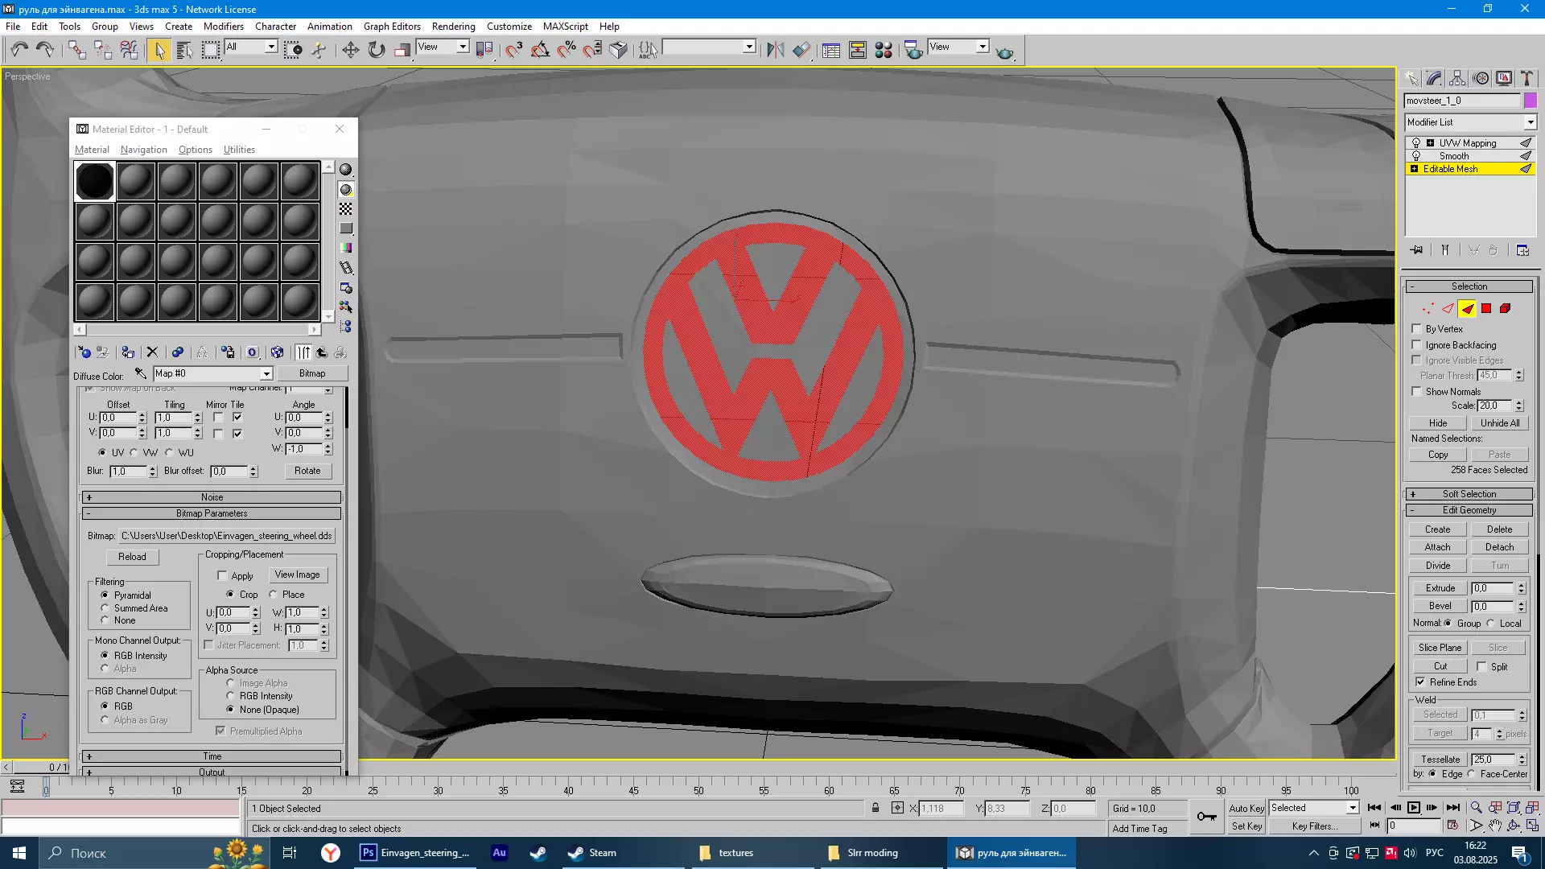Select Vertex sub-object mode
Screen dimensions: 1545x869
coord(1428,309)
